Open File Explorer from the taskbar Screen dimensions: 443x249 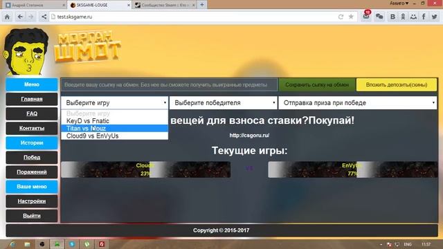pos(27,244)
